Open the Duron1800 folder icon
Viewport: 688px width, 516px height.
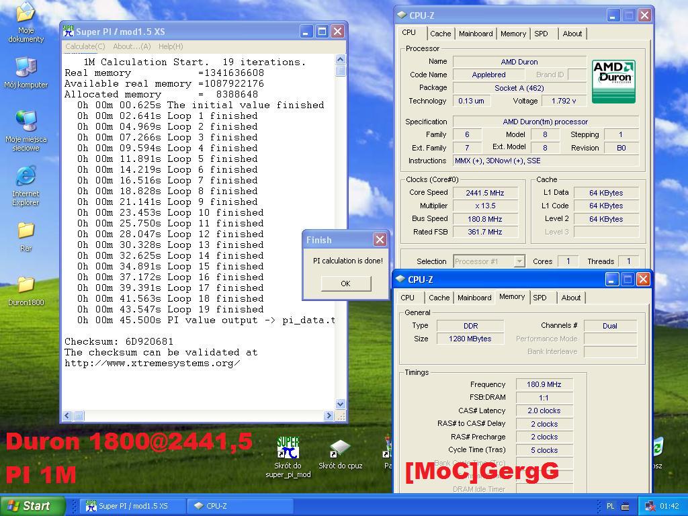click(26, 290)
